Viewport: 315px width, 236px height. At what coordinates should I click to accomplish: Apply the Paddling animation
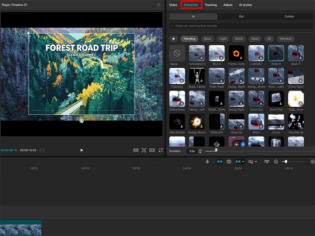point(177,76)
